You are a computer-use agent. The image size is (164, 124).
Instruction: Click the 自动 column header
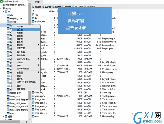tap(52, 11)
